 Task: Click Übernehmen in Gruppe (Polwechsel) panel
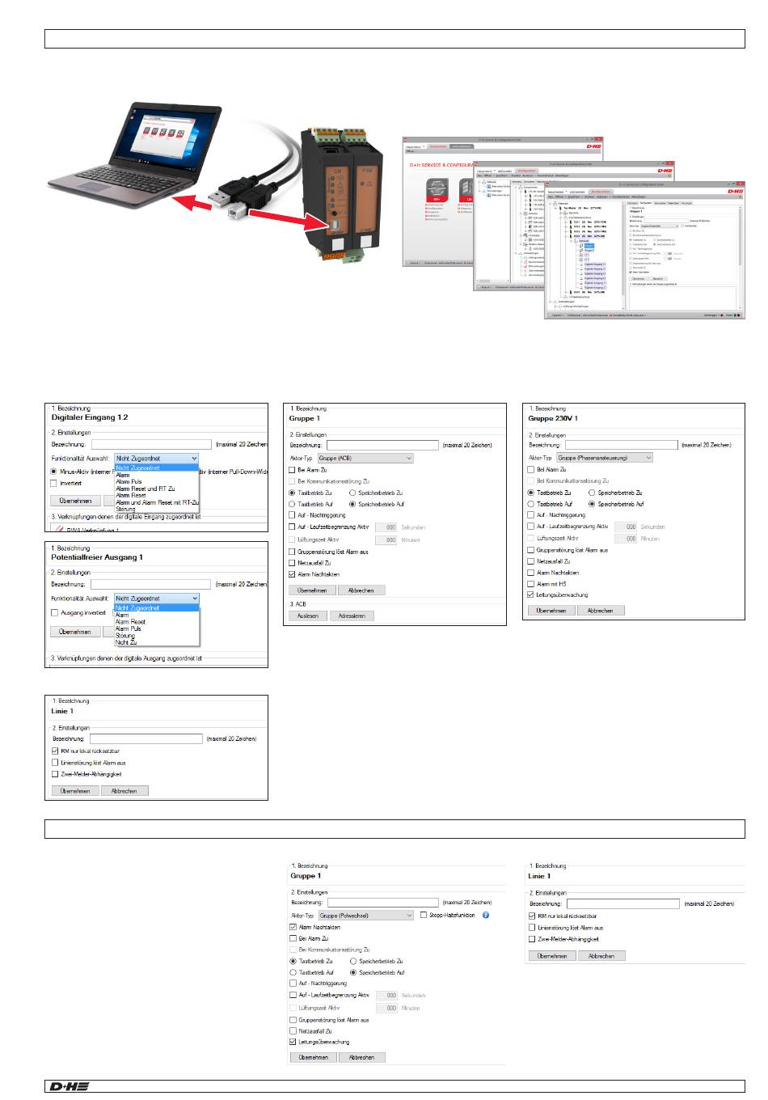[314, 1057]
